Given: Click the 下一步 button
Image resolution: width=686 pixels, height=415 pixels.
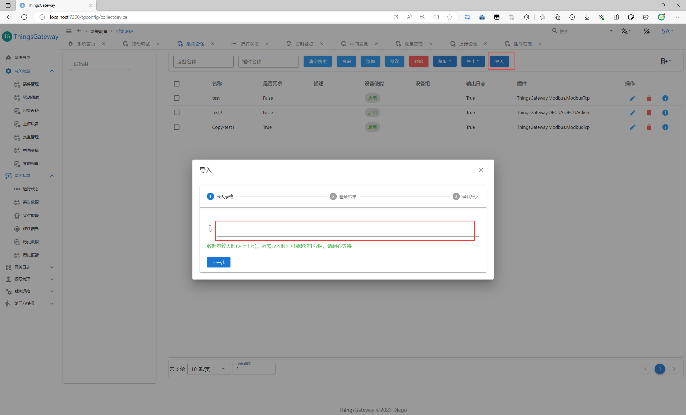Looking at the screenshot, I should [x=218, y=262].
